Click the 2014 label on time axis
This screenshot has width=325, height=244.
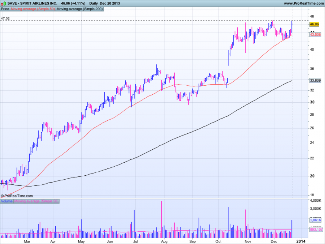(301, 241)
